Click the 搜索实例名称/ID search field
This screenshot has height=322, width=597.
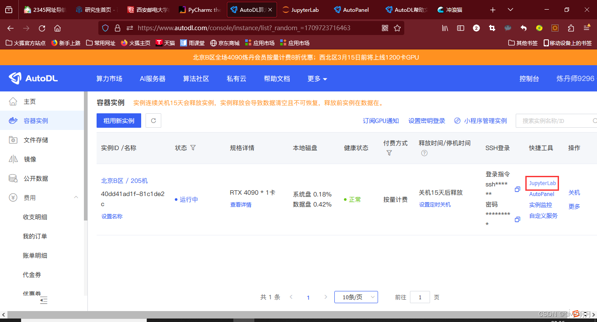556,121
